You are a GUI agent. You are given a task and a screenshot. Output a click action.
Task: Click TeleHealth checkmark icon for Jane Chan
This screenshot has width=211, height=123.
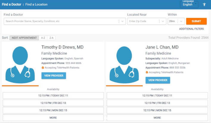[x=147, y=72]
